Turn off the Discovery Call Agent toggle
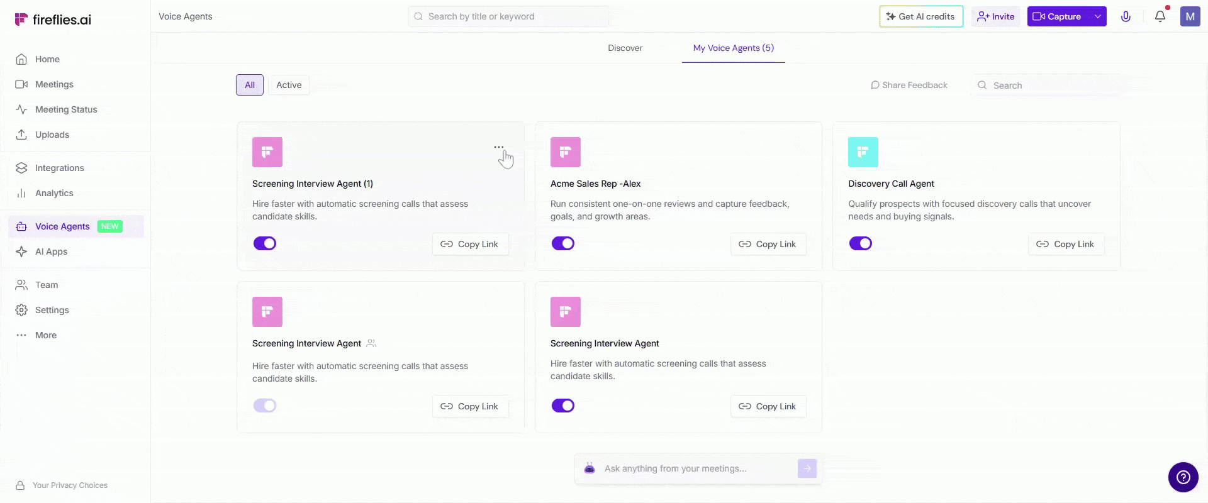 (x=861, y=243)
